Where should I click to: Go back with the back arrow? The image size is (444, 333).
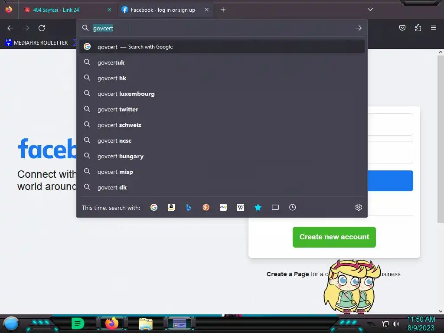(10, 28)
